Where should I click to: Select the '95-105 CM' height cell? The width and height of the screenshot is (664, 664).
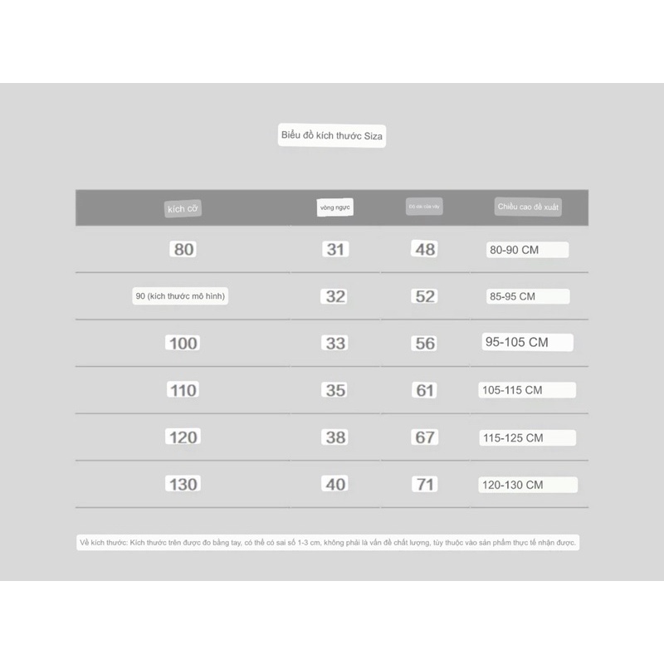point(527,342)
